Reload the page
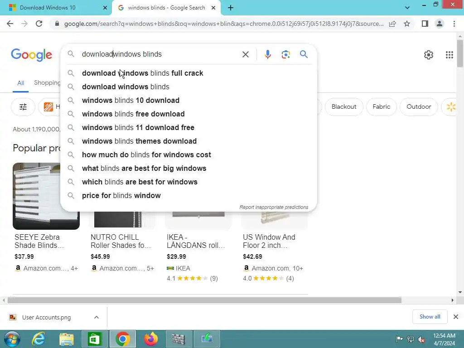 pyautogui.click(x=39, y=24)
